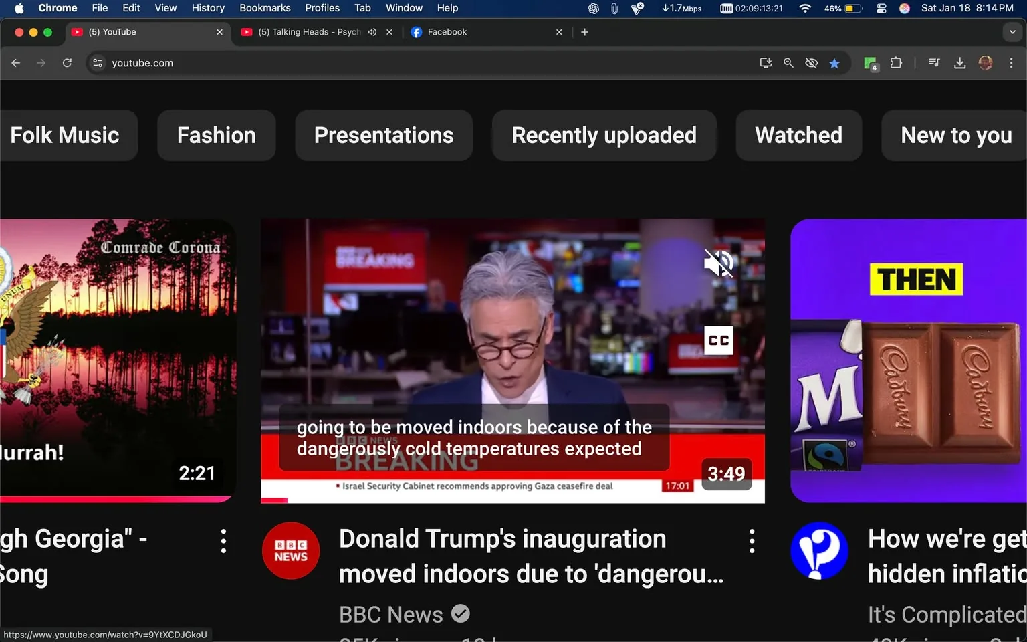Open the reading list music icon in toolbar
This screenshot has height=642, width=1027.
click(x=934, y=62)
